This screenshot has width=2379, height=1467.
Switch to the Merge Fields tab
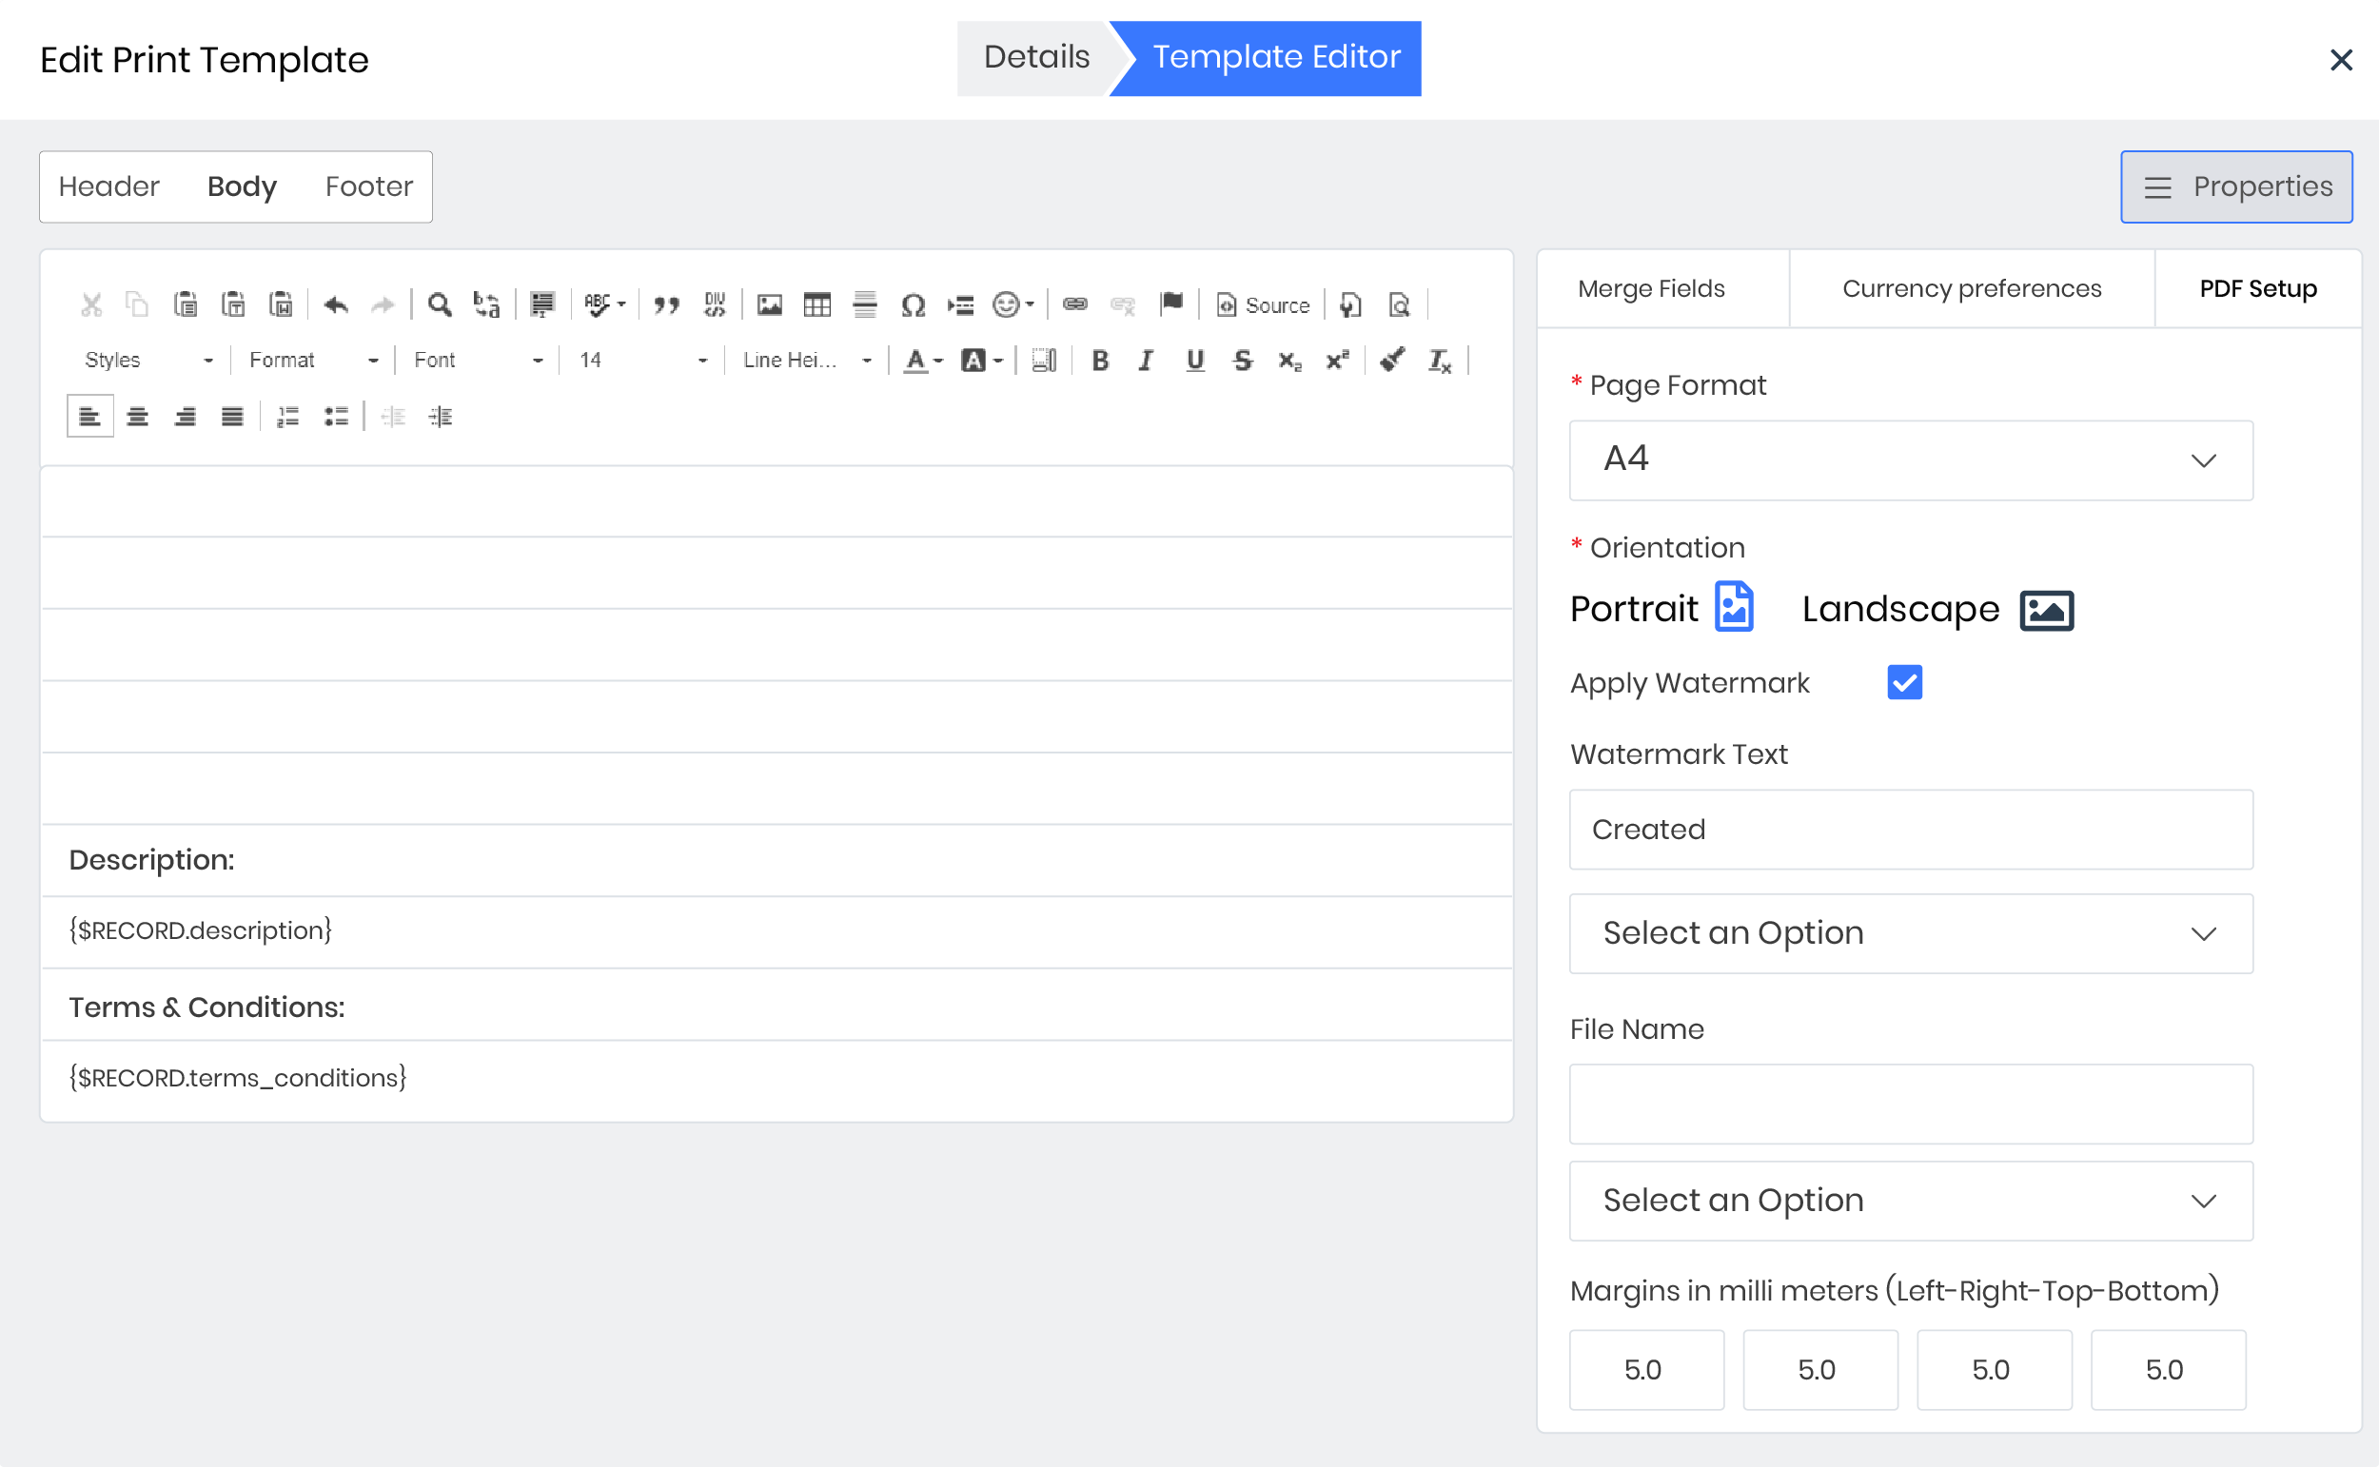point(1650,288)
